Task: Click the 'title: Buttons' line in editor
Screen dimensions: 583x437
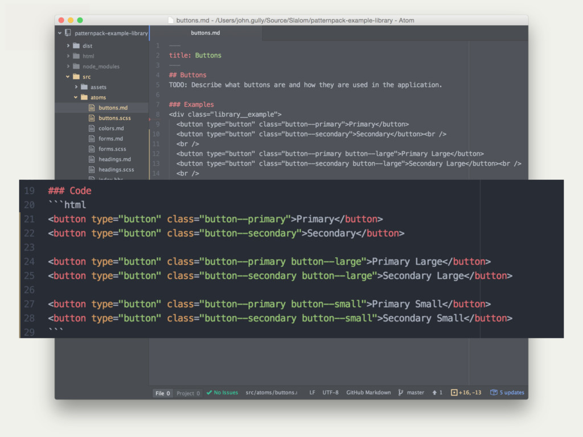Action: point(195,55)
